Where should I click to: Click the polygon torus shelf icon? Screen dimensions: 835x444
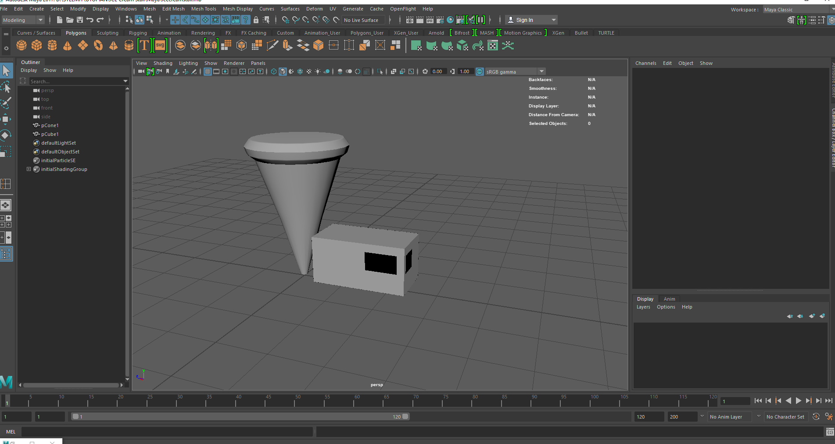pos(98,45)
